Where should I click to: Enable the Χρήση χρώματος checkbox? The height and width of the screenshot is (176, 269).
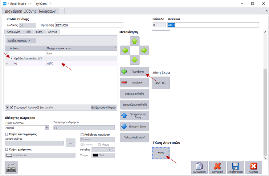click(7, 149)
